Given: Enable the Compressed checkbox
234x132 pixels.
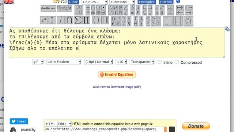Looking at the screenshot, I should [x=177, y=62].
